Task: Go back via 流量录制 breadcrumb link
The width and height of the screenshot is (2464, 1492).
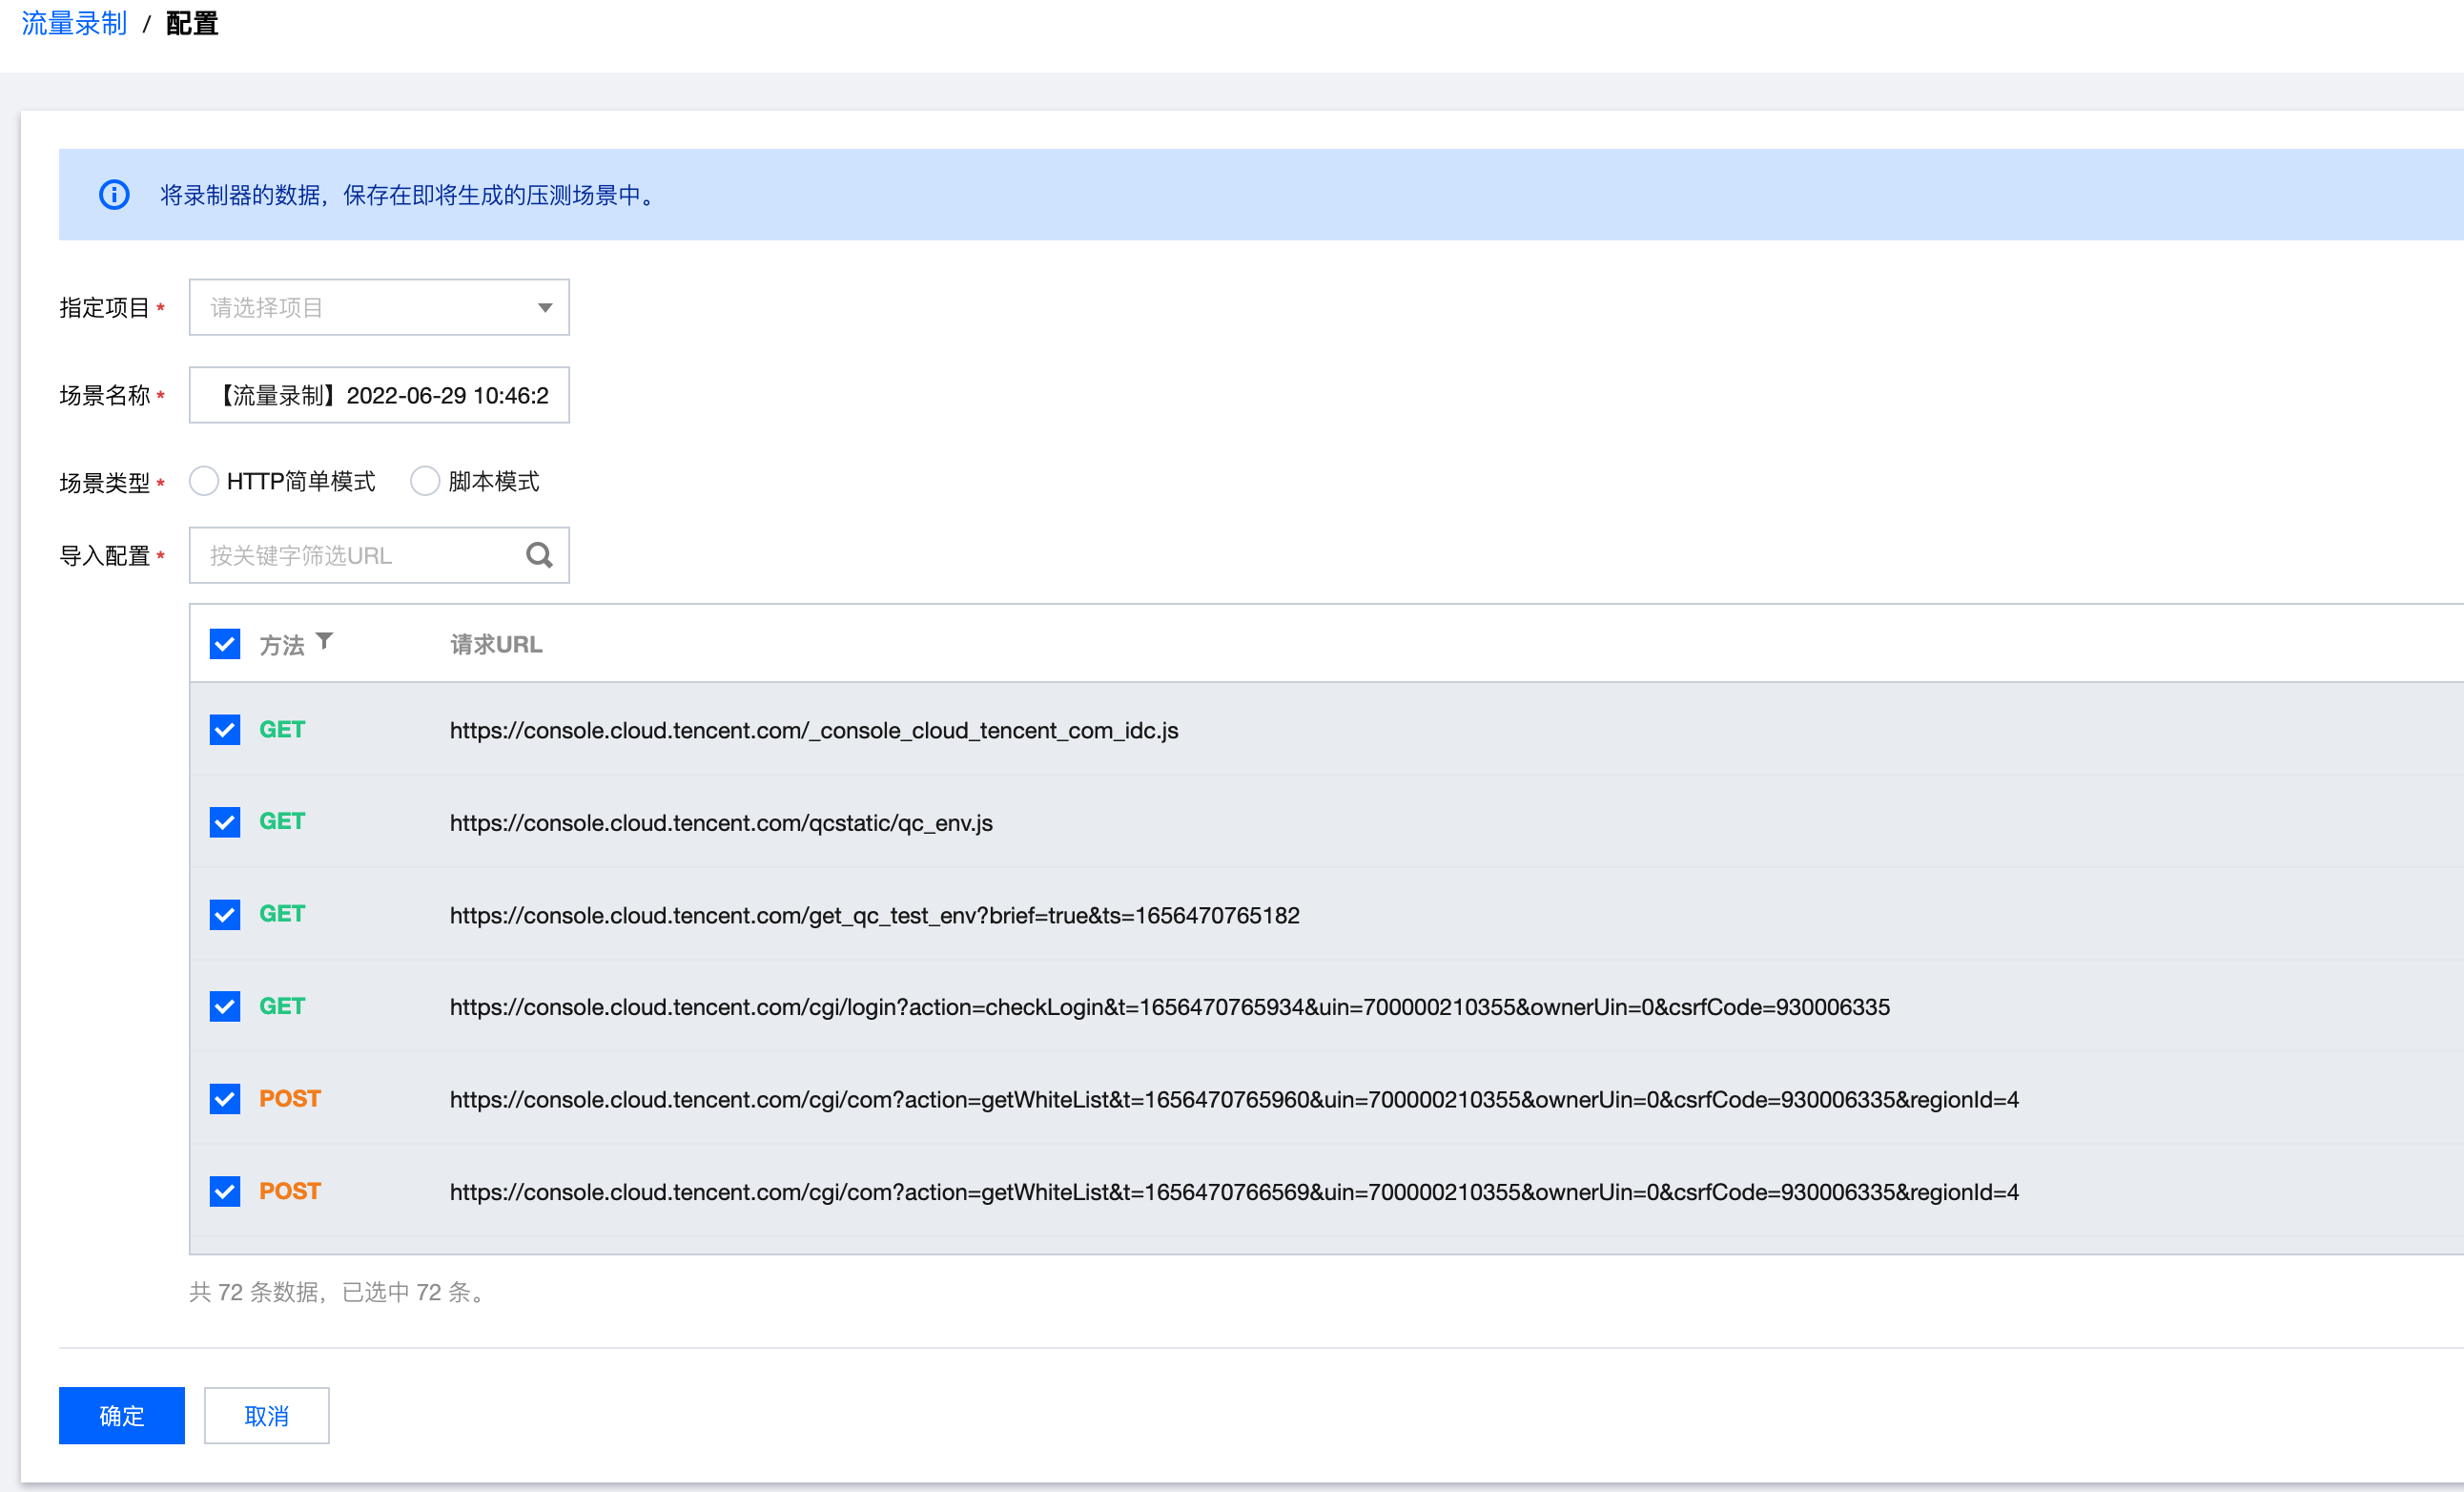Action: tap(74, 23)
